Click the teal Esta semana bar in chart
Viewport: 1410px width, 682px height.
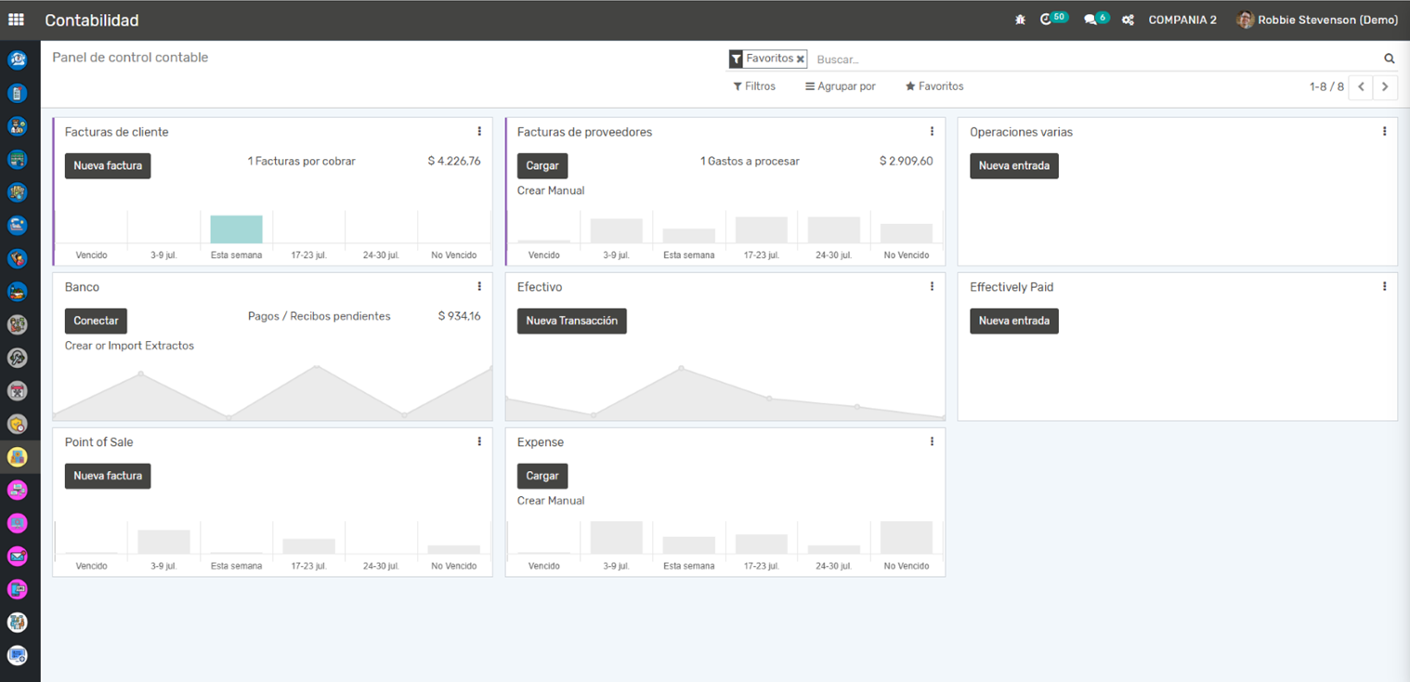tap(236, 230)
